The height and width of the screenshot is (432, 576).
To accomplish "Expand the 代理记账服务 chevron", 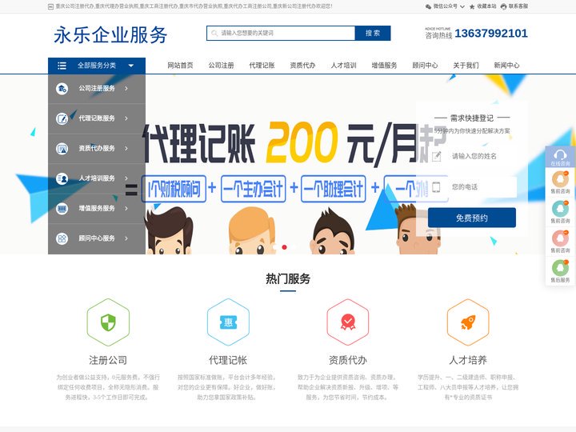I will pos(126,118).
